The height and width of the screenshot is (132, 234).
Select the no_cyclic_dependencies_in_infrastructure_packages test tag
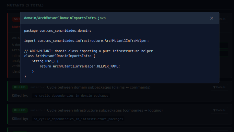point(78,119)
